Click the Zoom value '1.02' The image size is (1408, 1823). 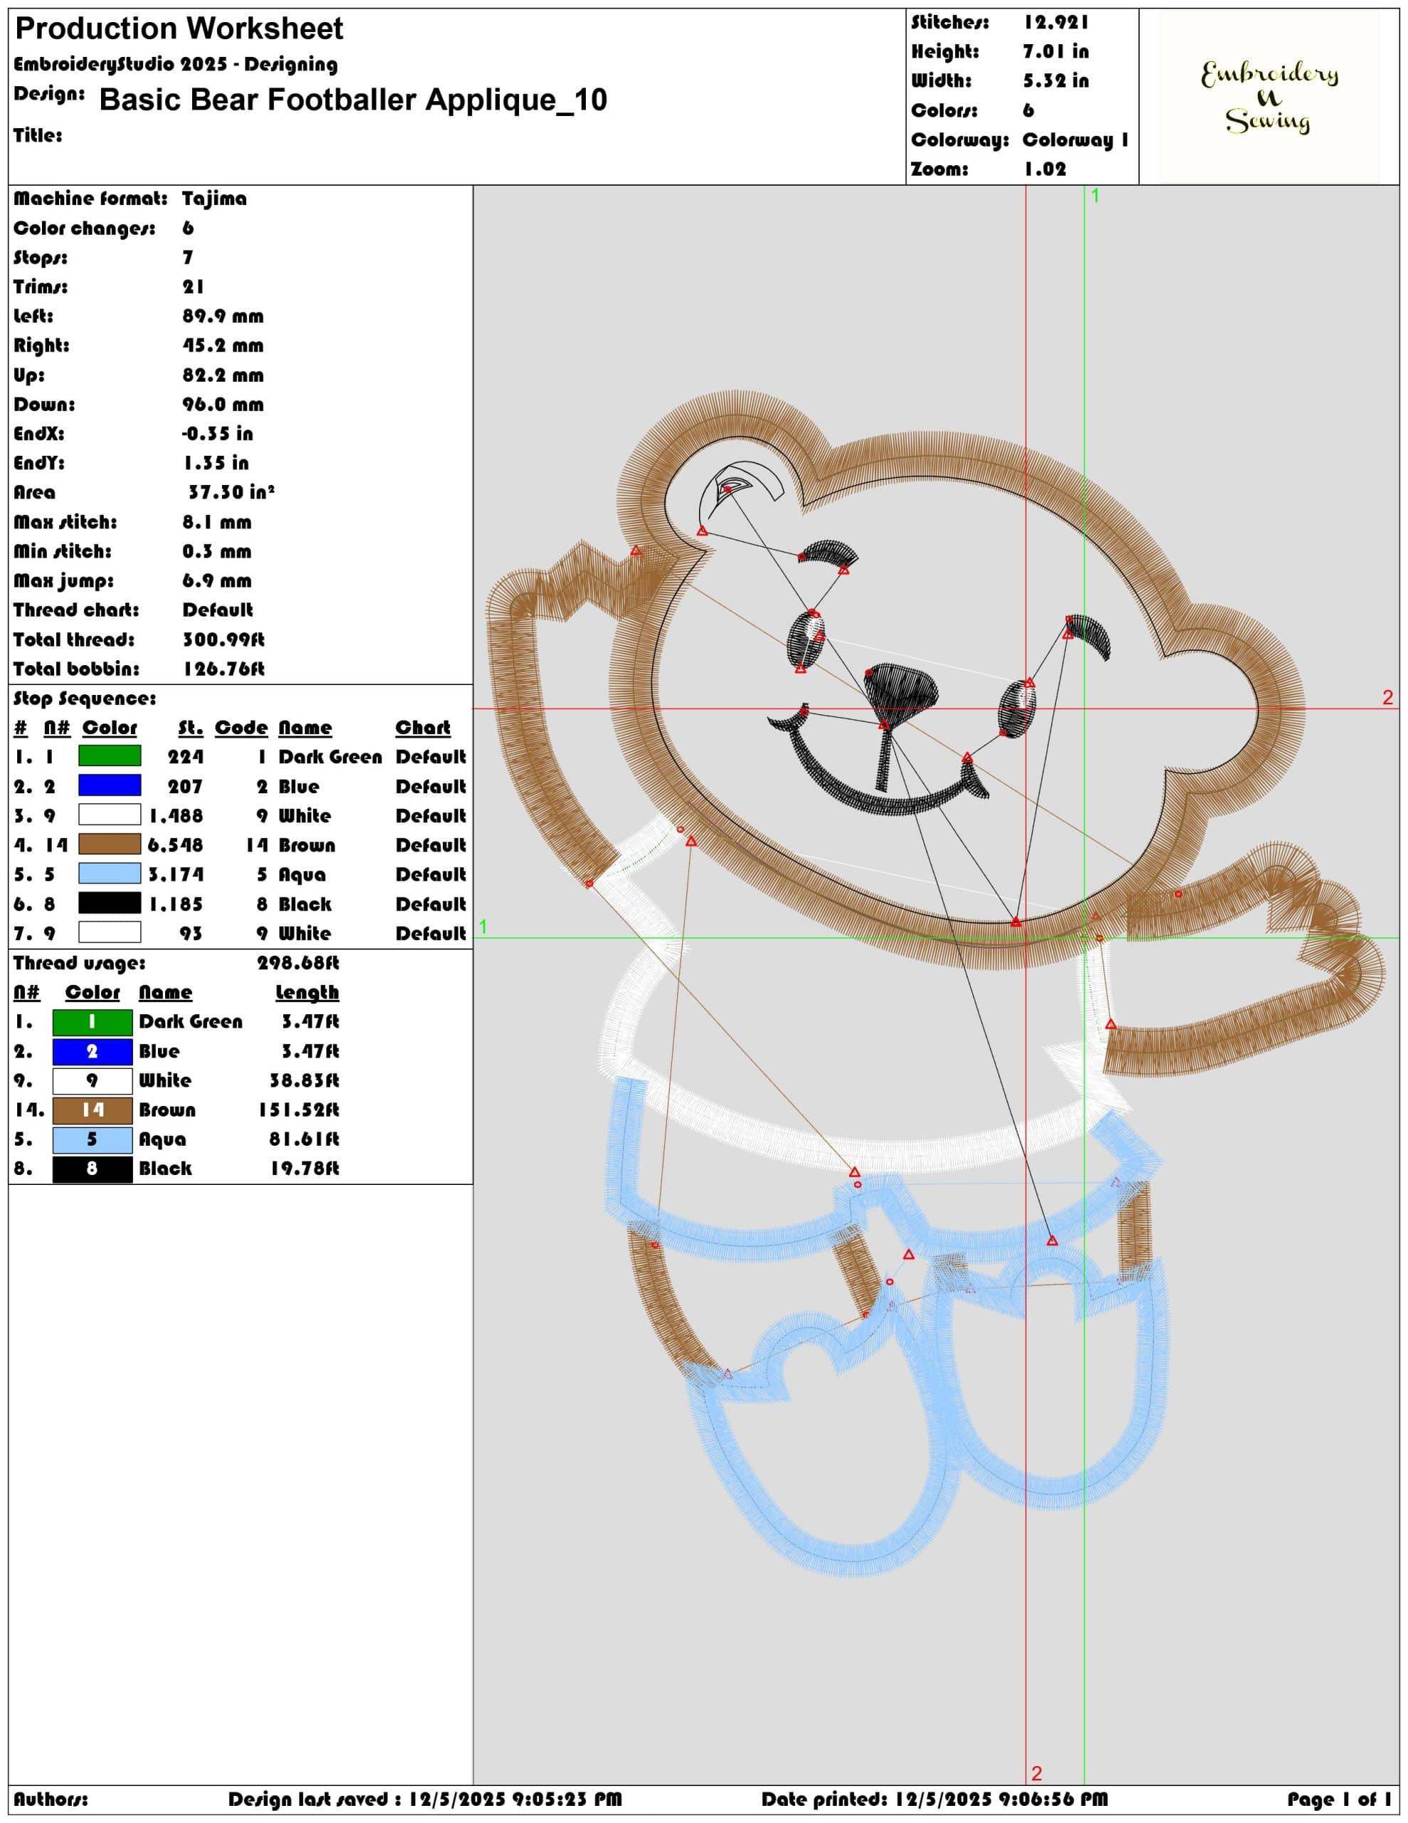[1045, 169]
